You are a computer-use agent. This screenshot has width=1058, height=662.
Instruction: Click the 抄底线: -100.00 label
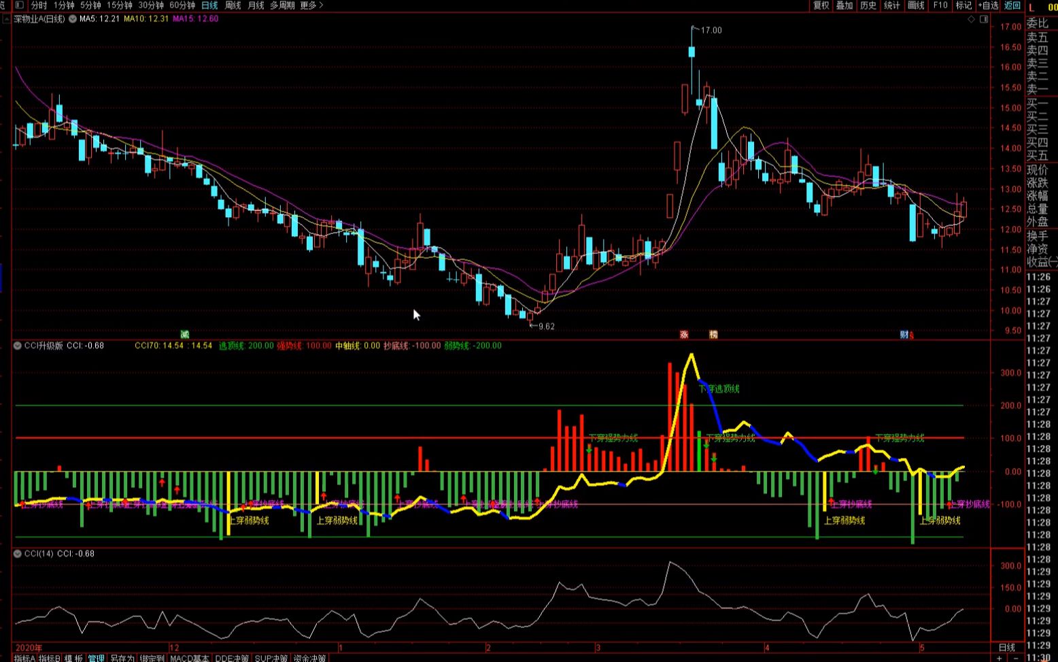coord(412,346)
